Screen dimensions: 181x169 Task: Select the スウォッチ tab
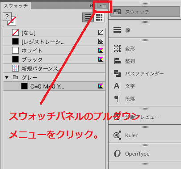point(16,6)
